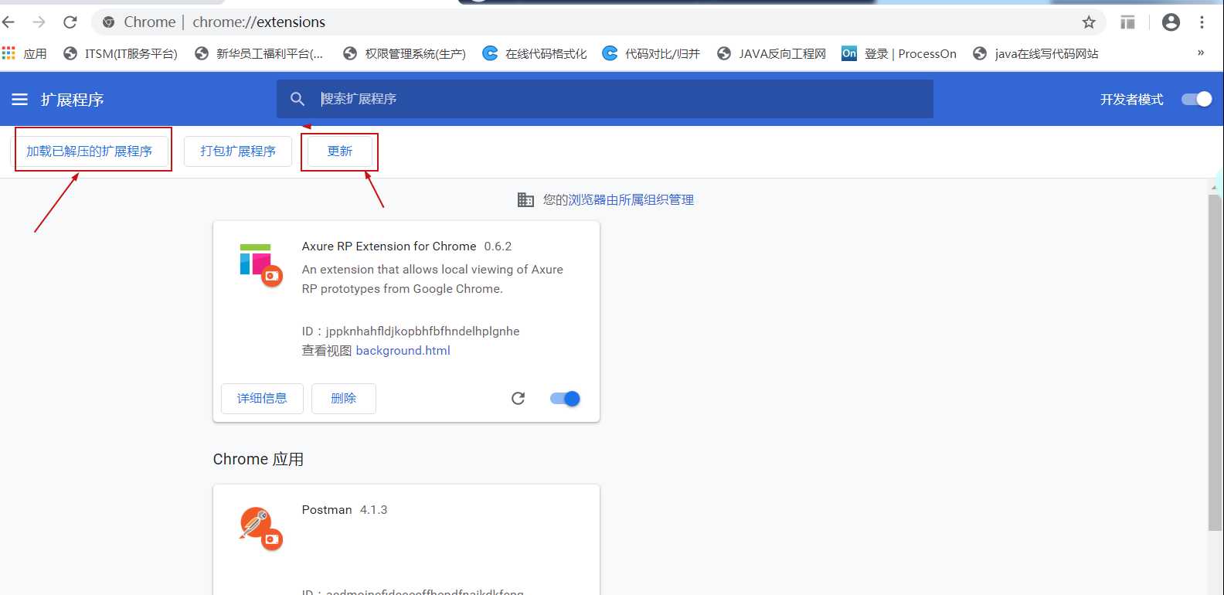Disable the Axure RP Extension toggle
Viewport: 1224px width, 595px height.
click(565, 399)
